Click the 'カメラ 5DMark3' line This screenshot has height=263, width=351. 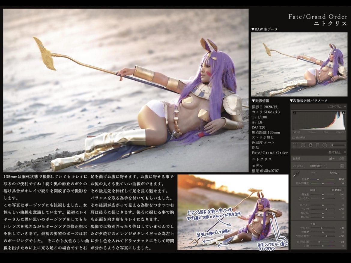pyautogui.click(x=266, y=112)
